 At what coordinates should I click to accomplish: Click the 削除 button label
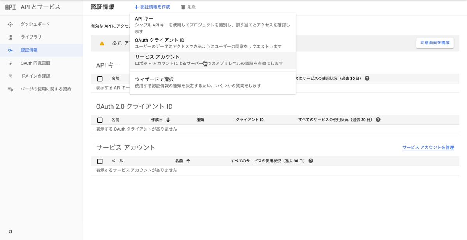[191, 7]
